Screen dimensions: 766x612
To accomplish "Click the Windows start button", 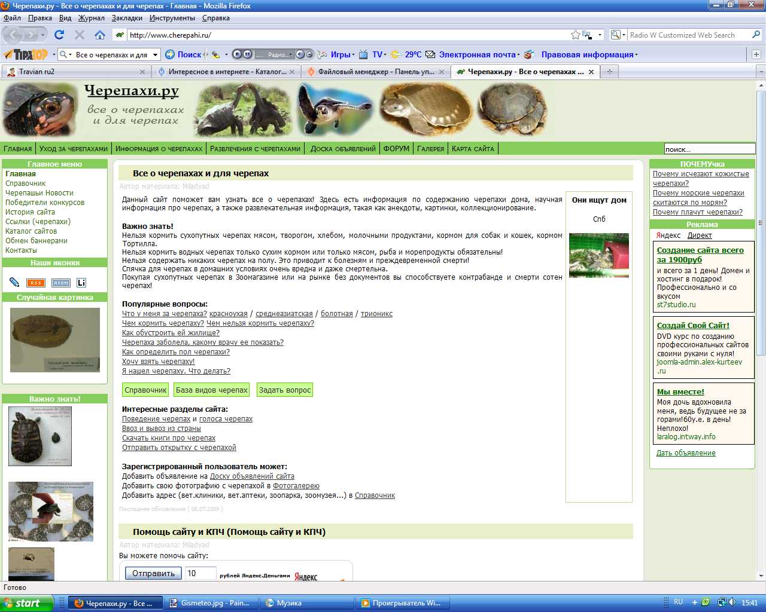I will 27,603.
